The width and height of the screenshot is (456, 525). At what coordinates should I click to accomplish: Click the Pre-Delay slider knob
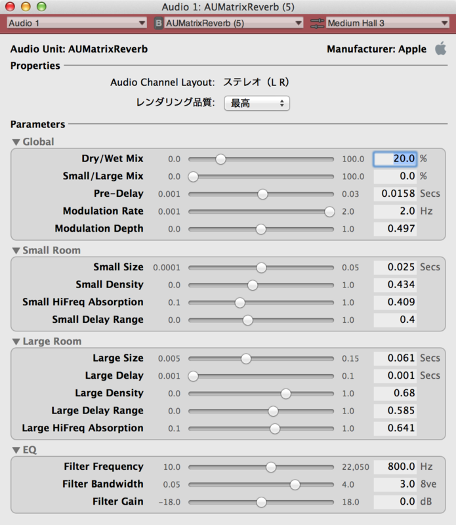263,194
